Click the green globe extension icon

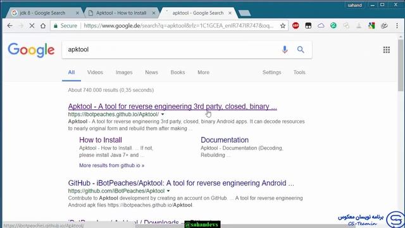(333, 25)
